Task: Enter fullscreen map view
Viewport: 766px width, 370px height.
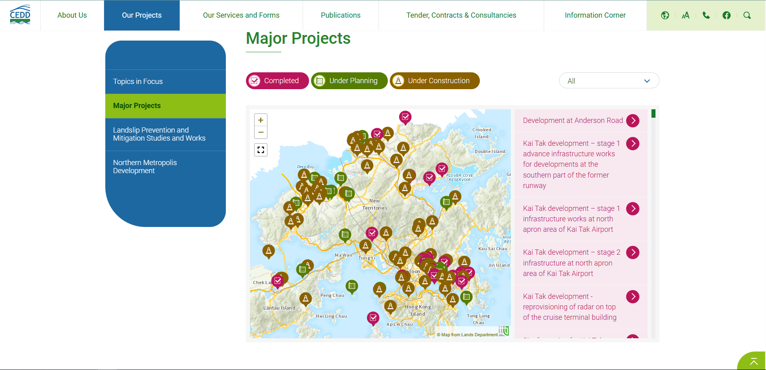Action: click(x=260, y=149)
